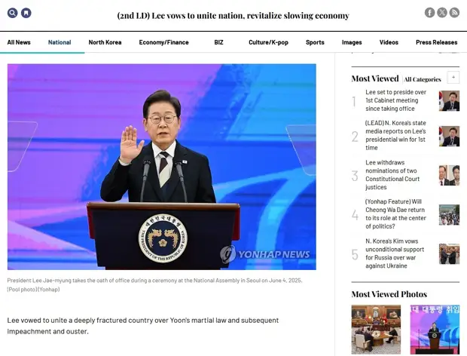Image resolution: width=467 pixels, height=356 pixels.
Task: Open Cheong Wa Dae Yonhap Feature article
Action: [395, 214]
